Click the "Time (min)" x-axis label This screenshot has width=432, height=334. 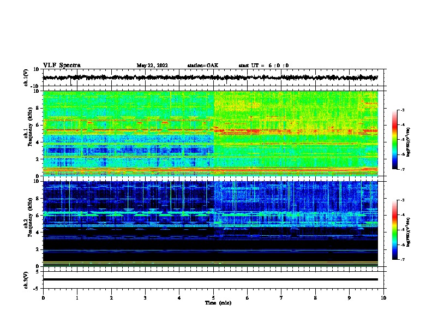click(218, 303)
